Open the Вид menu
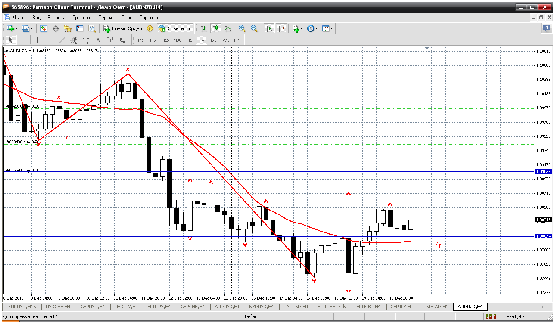The width and height of the screenshot is (555, 322). point(36,18)
